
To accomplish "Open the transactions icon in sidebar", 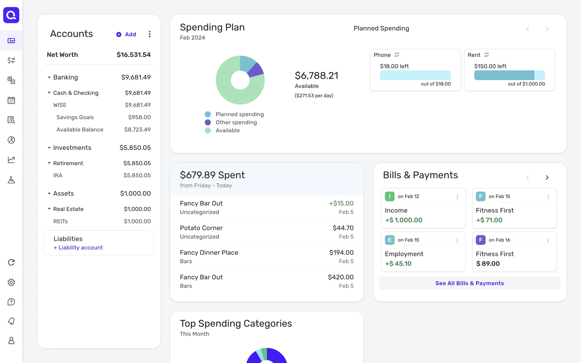I will pyautogui.click(x=11, y=60).
